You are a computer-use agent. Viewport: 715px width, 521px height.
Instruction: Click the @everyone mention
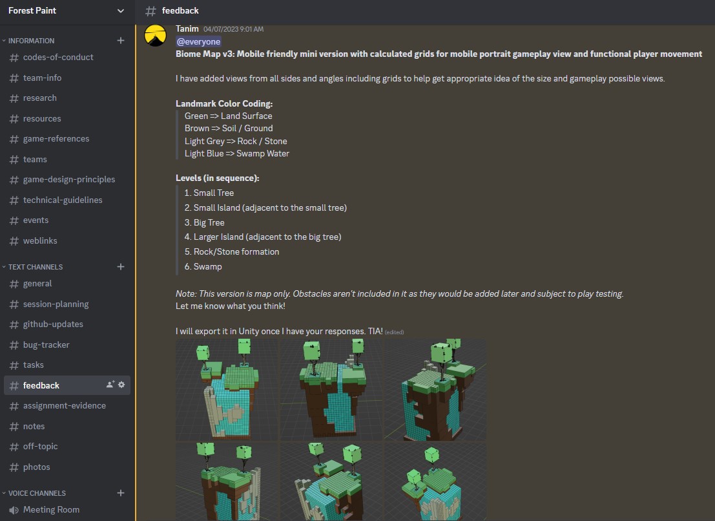coord(198,41)
